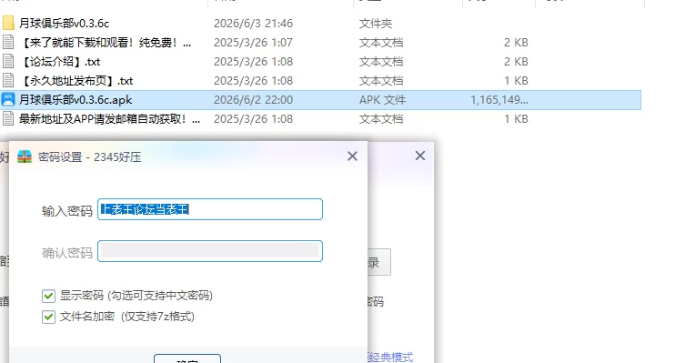
Task: Select the 月球俱乐部v0.3.6c folder name
Action: pyautogui.click(x=65, y=23)
